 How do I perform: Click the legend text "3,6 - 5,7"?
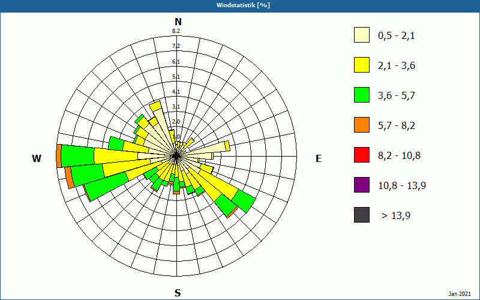pyautogui.click(x=397, y=96)
